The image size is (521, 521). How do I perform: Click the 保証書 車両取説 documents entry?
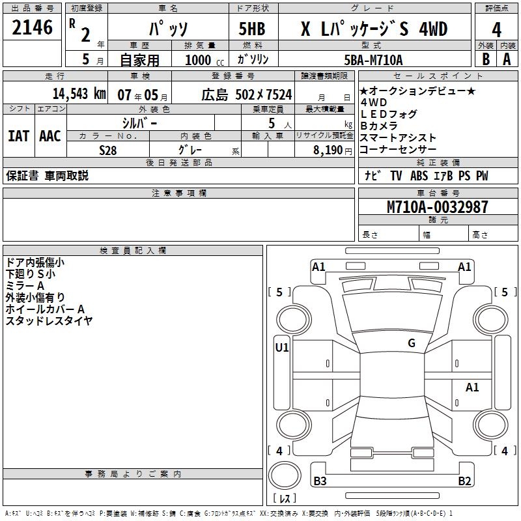click(x=47, y=176)
